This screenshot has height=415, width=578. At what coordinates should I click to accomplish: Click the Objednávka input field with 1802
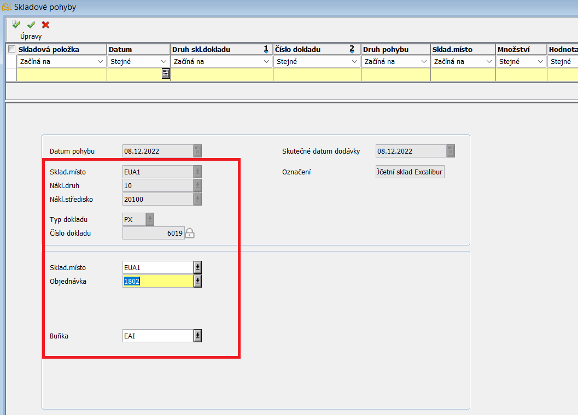point(157,281)
